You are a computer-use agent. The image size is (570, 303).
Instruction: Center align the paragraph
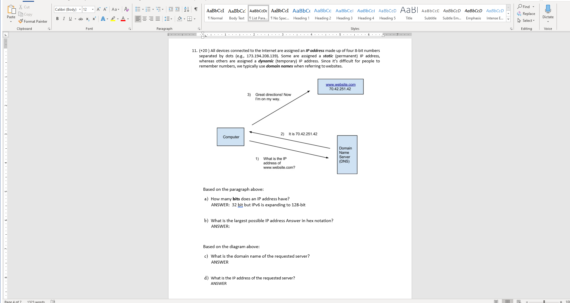[x=144, y=19]
